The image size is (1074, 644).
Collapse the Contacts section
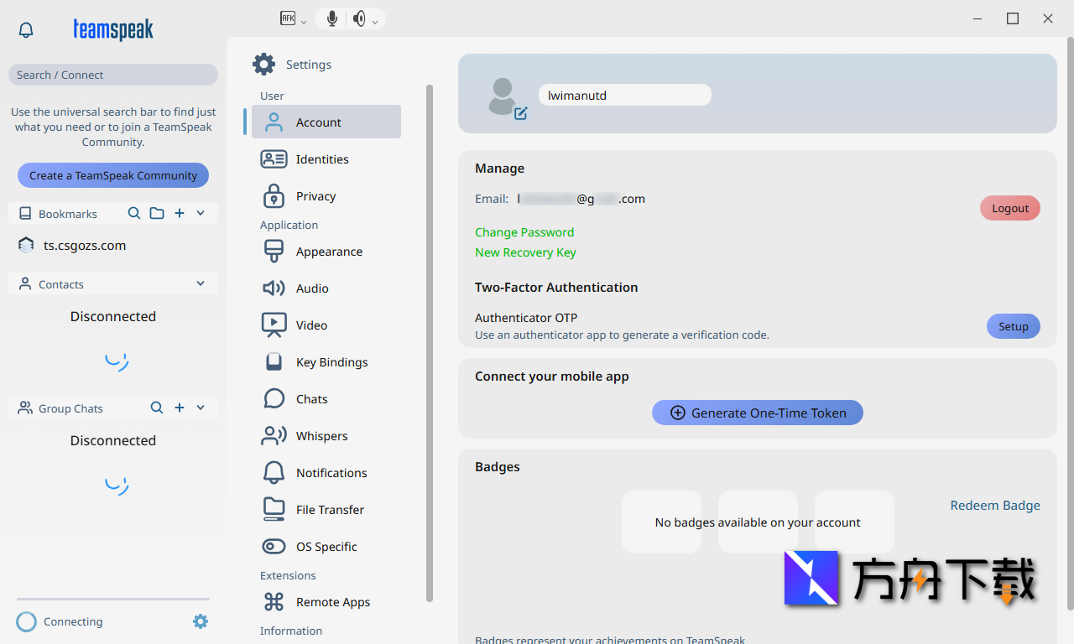tap(201, 284)
